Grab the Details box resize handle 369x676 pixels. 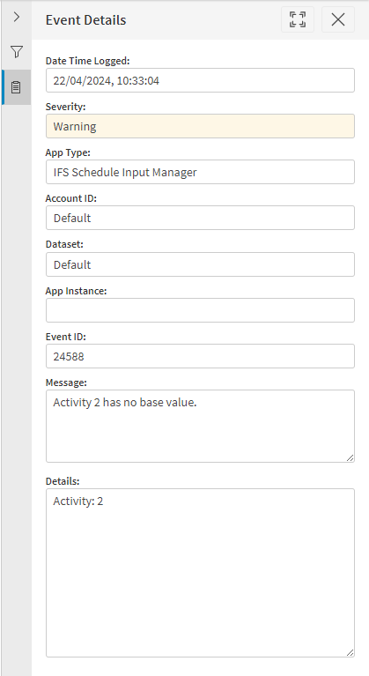350,653
